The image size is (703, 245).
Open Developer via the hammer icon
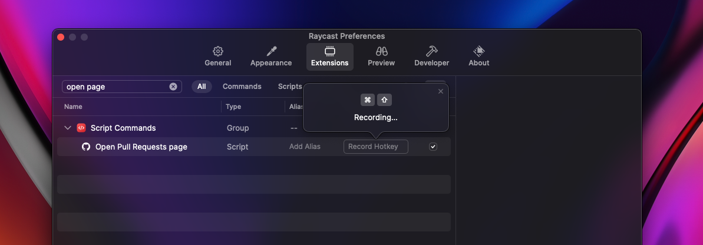[431, 51]
